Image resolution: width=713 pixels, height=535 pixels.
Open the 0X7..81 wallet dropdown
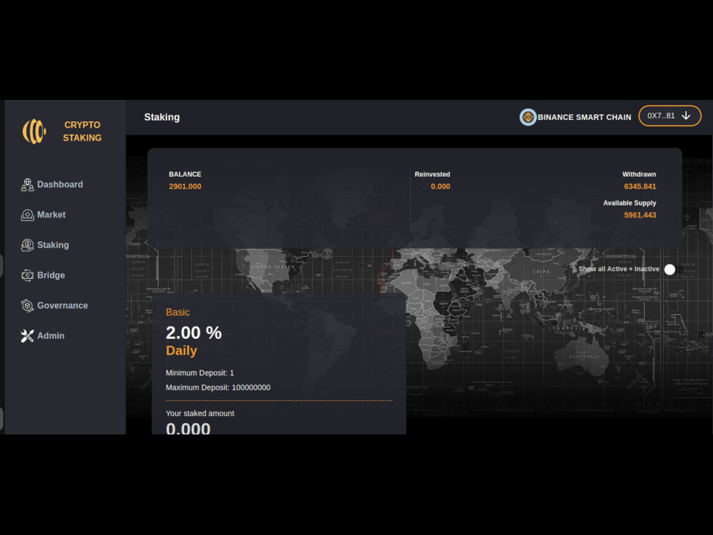point(670,116)
